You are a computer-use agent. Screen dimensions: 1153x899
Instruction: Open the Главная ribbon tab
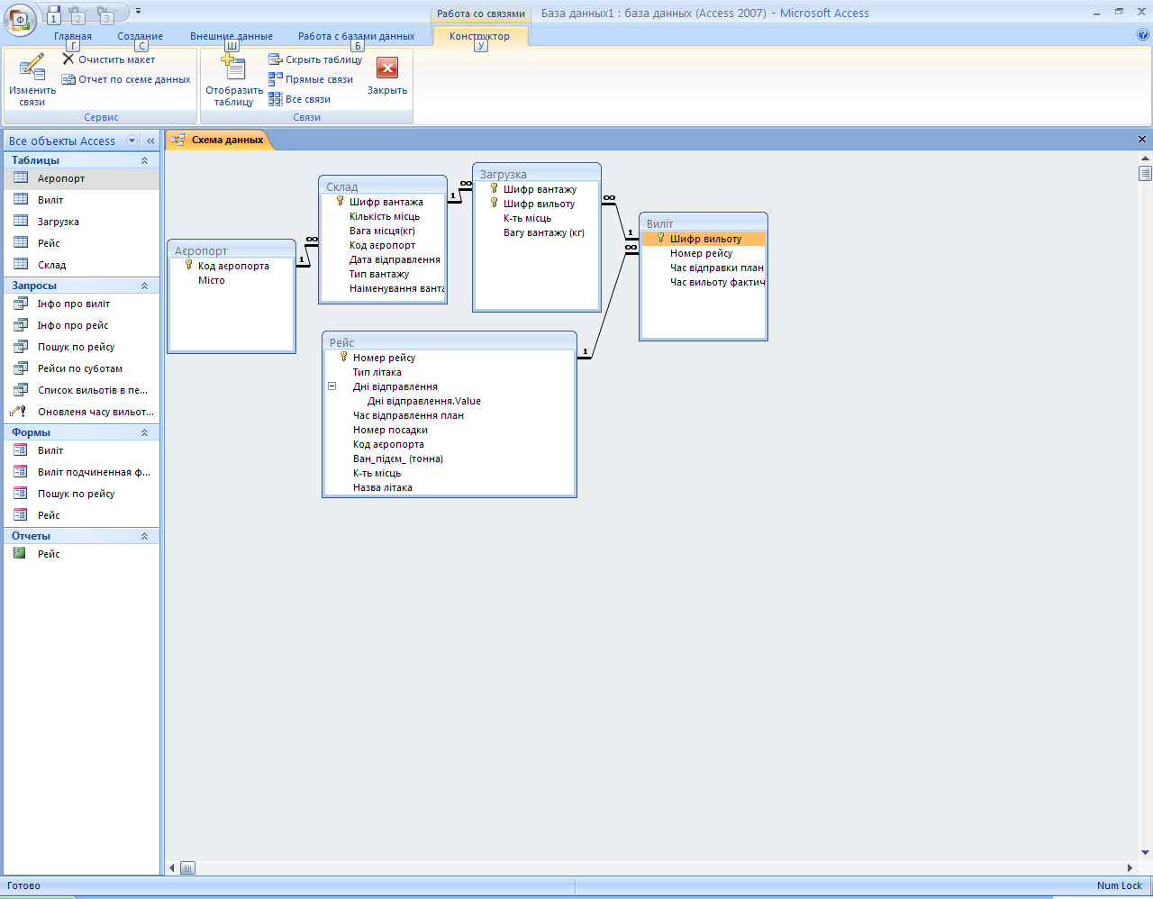[x=73, y=36]
